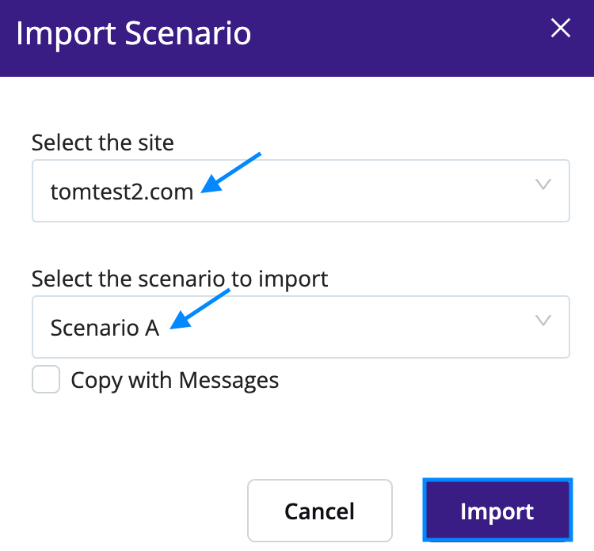
Task: Click the 'Import Scenario' dialog title
Action: [133, 33]
